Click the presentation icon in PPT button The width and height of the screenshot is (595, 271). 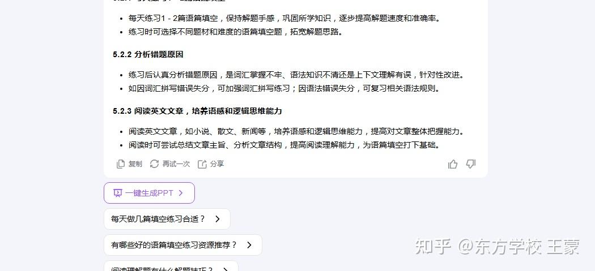[118, 193]
